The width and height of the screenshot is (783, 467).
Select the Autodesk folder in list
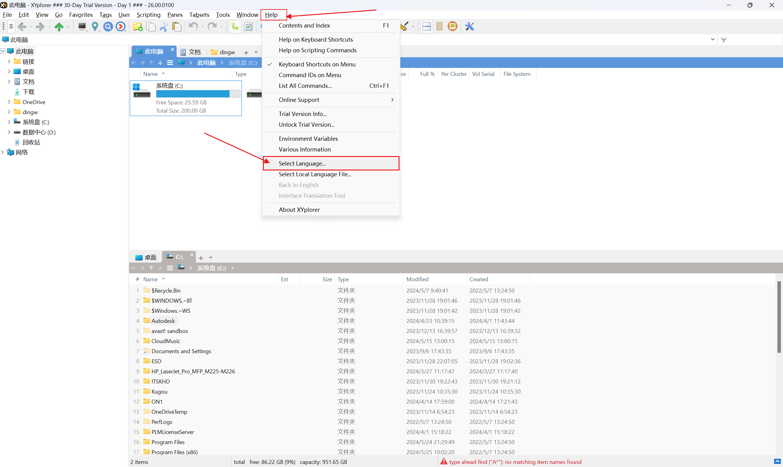pyautogui.click(x=163, y=321)
